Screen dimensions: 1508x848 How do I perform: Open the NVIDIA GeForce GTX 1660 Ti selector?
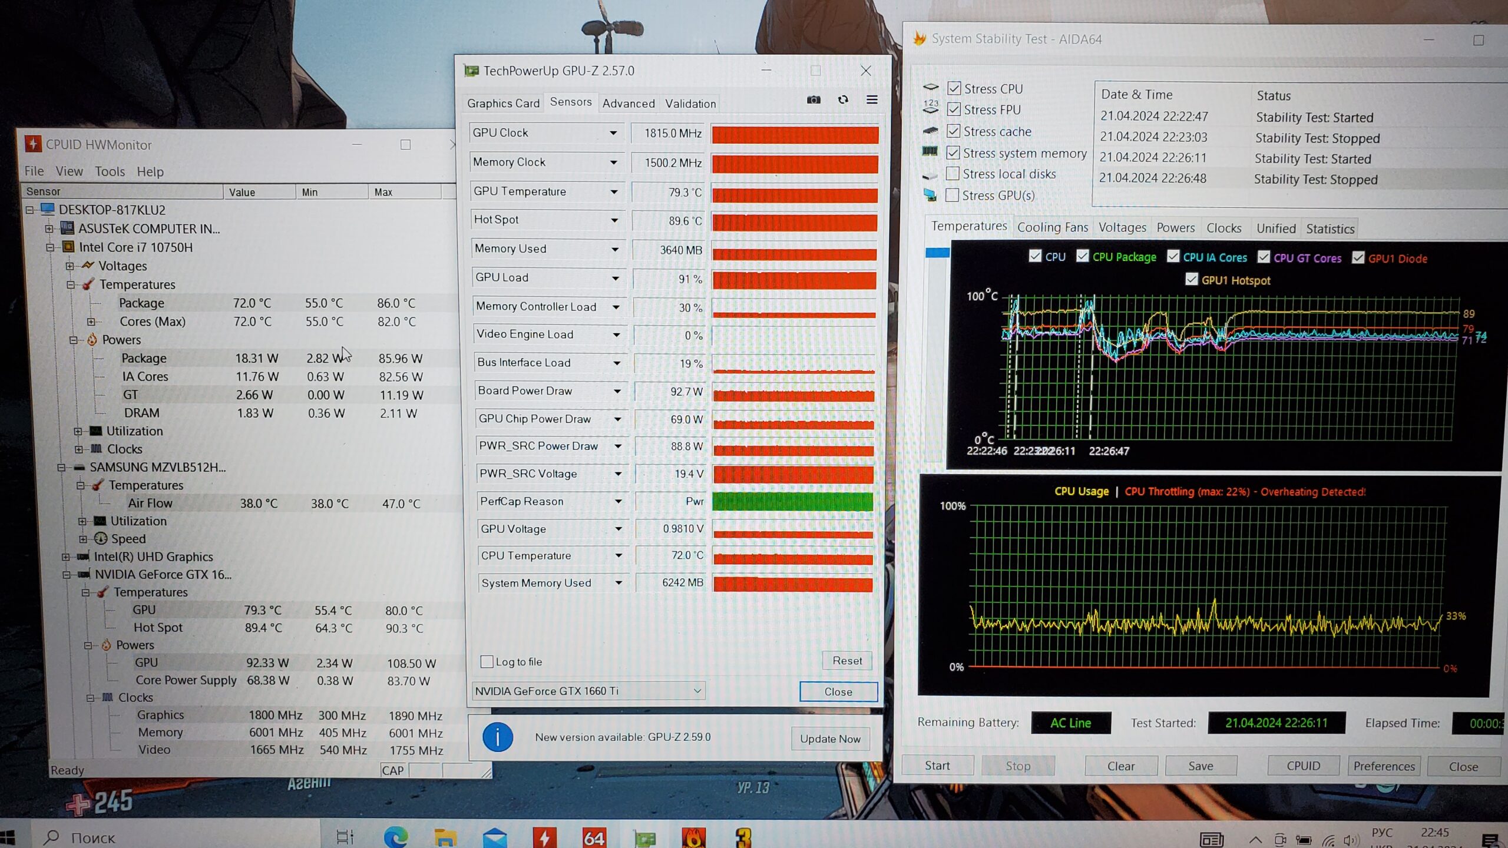pyautogui.click(x=588, y=691)
